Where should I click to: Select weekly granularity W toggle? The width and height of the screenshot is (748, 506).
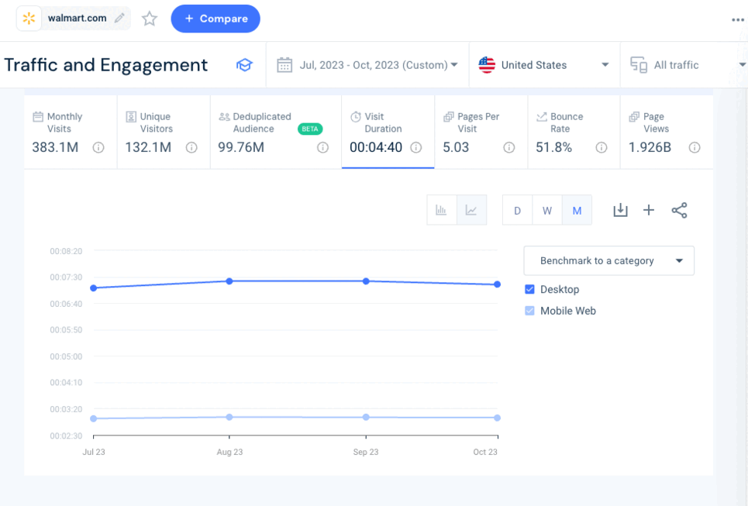coord(547,211)
